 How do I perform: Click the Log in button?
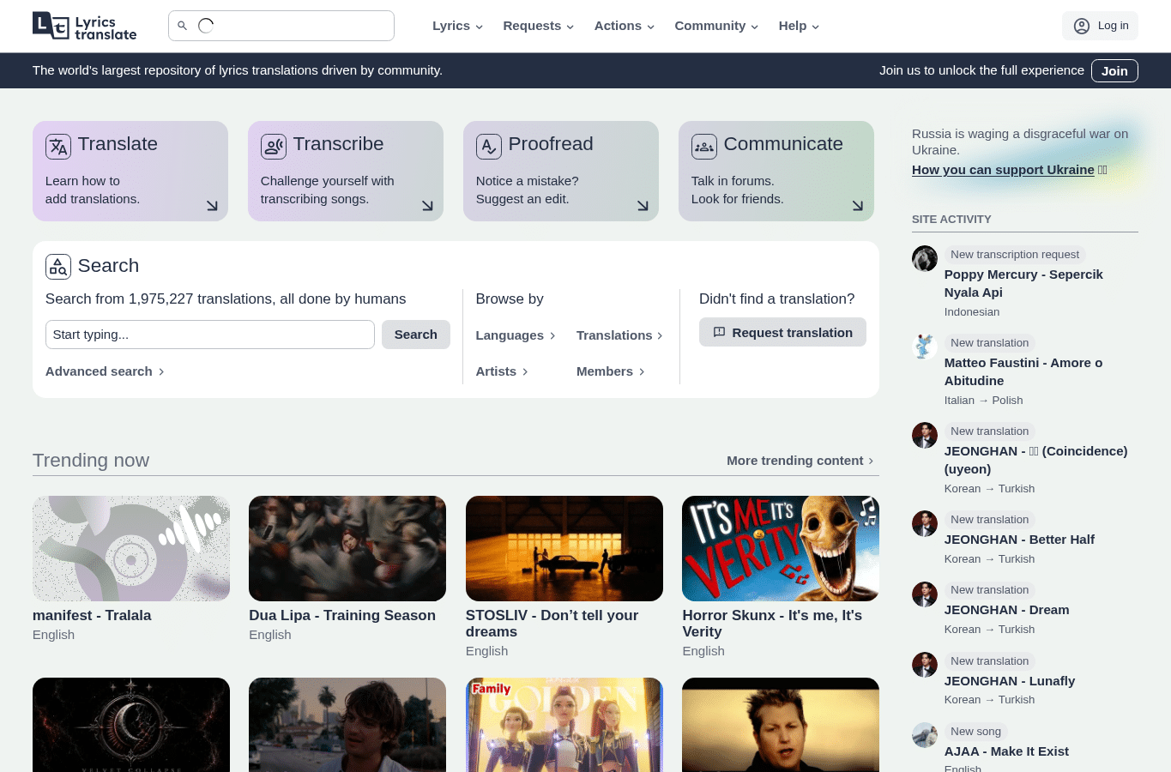1100,26
